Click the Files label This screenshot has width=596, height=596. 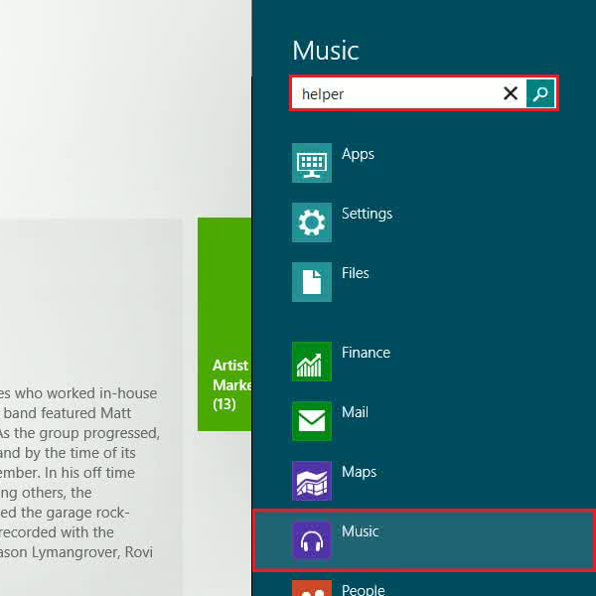point(355,273)
